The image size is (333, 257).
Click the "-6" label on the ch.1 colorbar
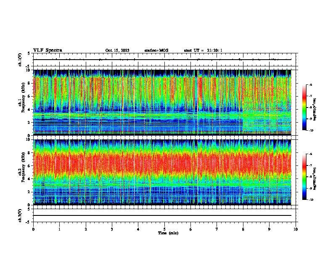(x=311, y=84)
